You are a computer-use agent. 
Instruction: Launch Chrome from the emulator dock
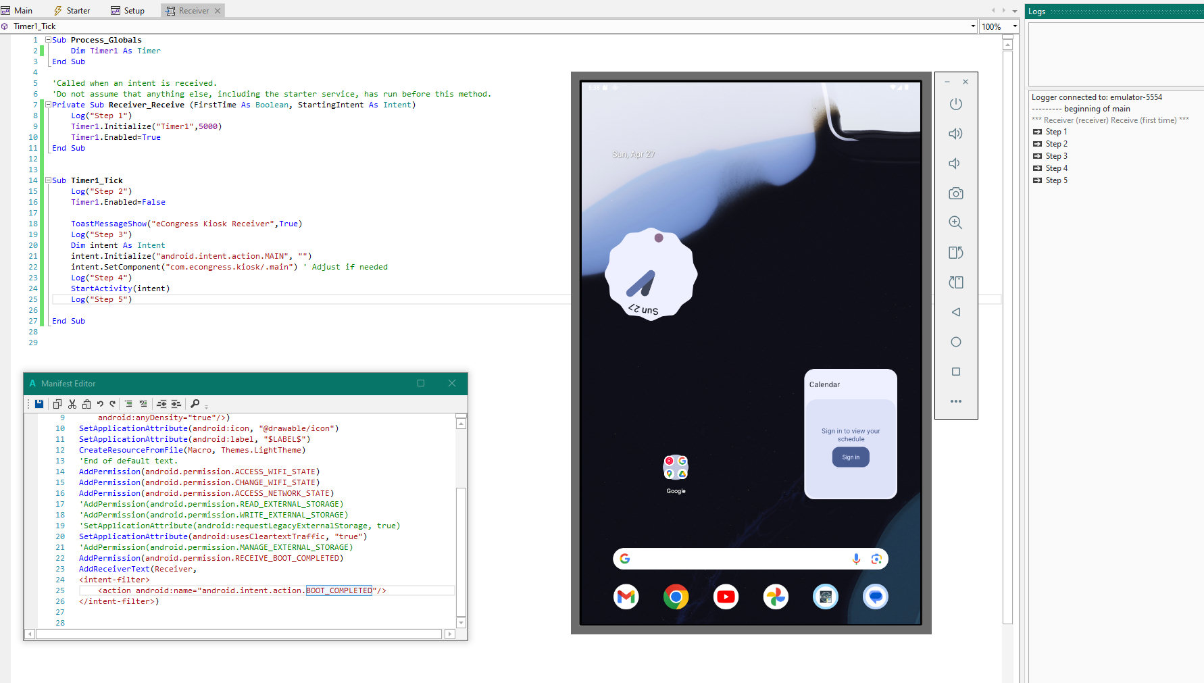tap(676, 597)
